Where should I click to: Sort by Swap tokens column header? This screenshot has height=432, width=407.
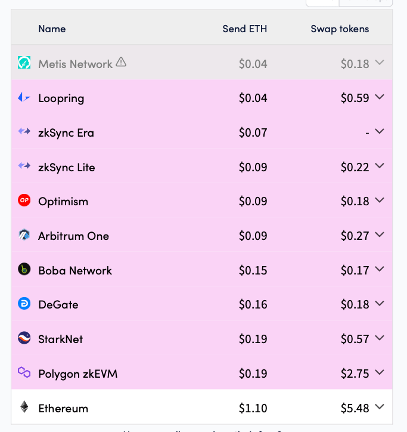[x=340, y=29]
